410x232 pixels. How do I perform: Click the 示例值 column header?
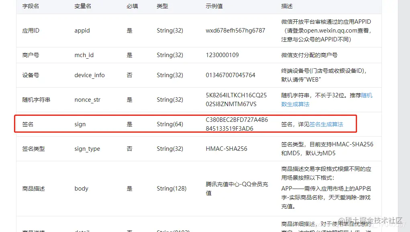pos(214,6)
